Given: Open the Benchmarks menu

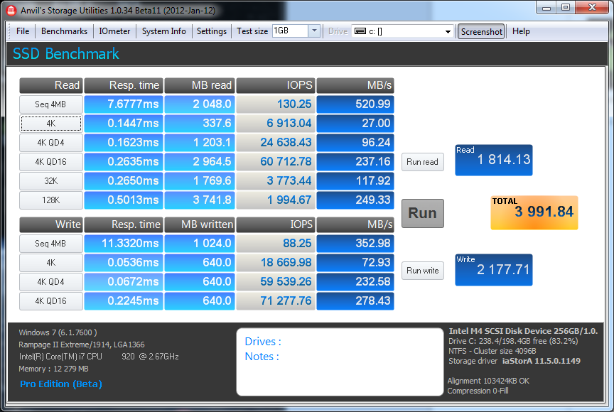Looking at the screenshot, I should 64,31.
